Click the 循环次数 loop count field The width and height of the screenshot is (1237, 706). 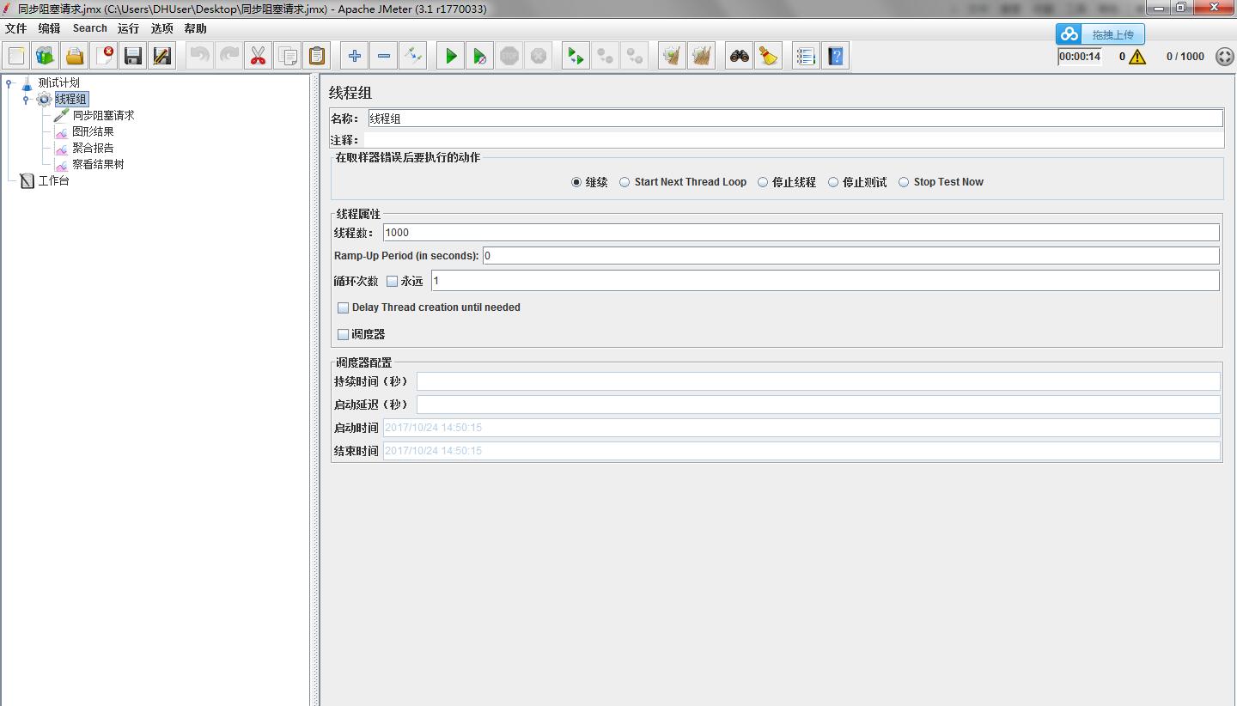click(825, 281)
